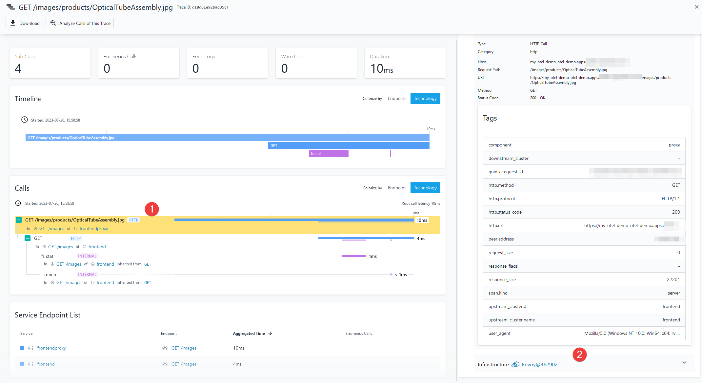
Task: Expand the Infrastructure section chevron
Action: 684,362
